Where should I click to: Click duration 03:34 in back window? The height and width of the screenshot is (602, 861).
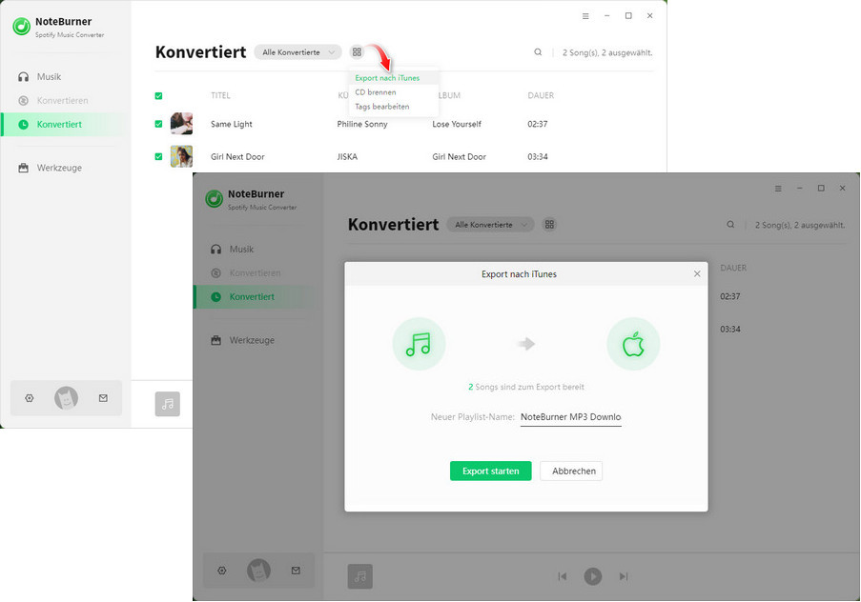pos(538,157)
